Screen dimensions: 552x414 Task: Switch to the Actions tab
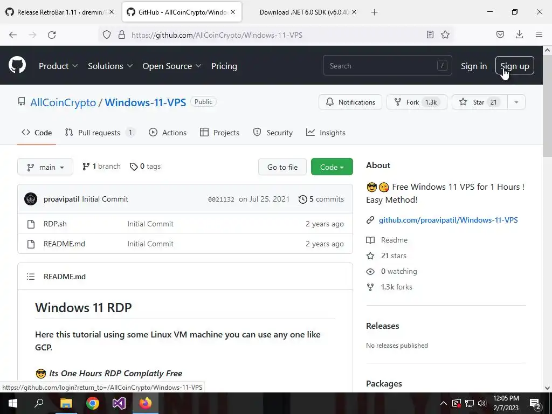pos(168,133)
